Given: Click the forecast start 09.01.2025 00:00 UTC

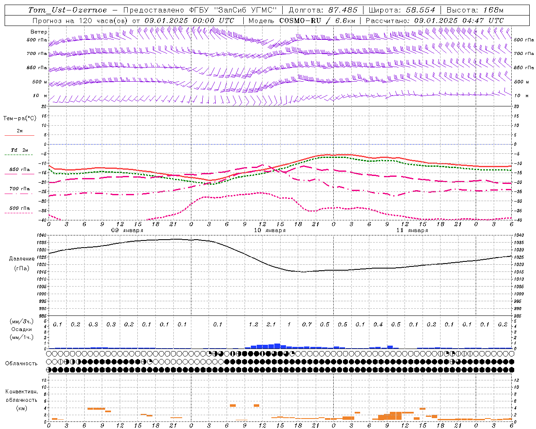Looking at the screenshot, I should (x=189, y=21).
